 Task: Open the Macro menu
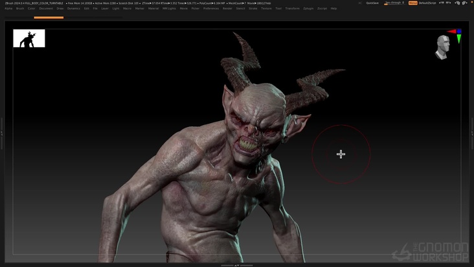128,8
